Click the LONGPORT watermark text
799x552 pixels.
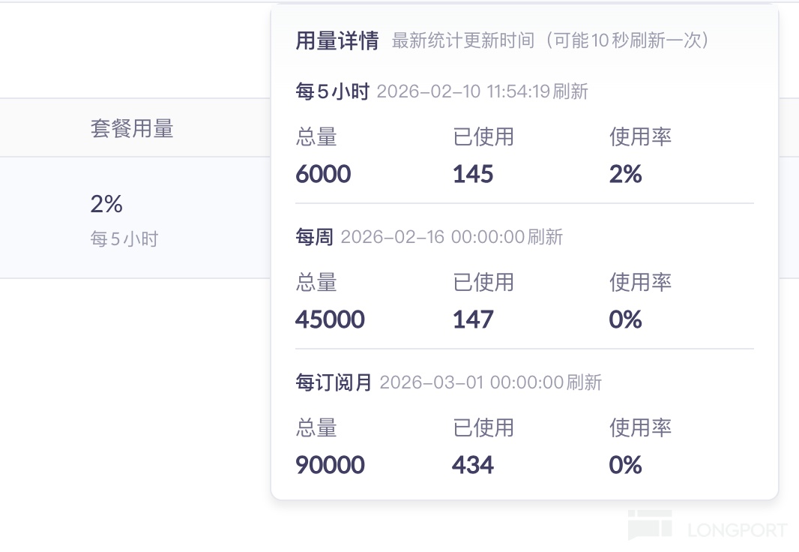point(738,531)
